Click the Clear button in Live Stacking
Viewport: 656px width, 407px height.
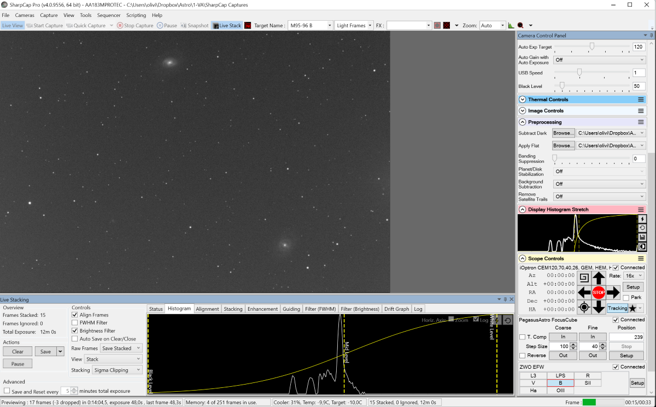point(17,351)
